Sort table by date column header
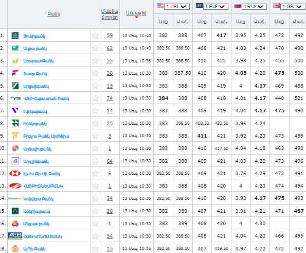 click(136, 13)
